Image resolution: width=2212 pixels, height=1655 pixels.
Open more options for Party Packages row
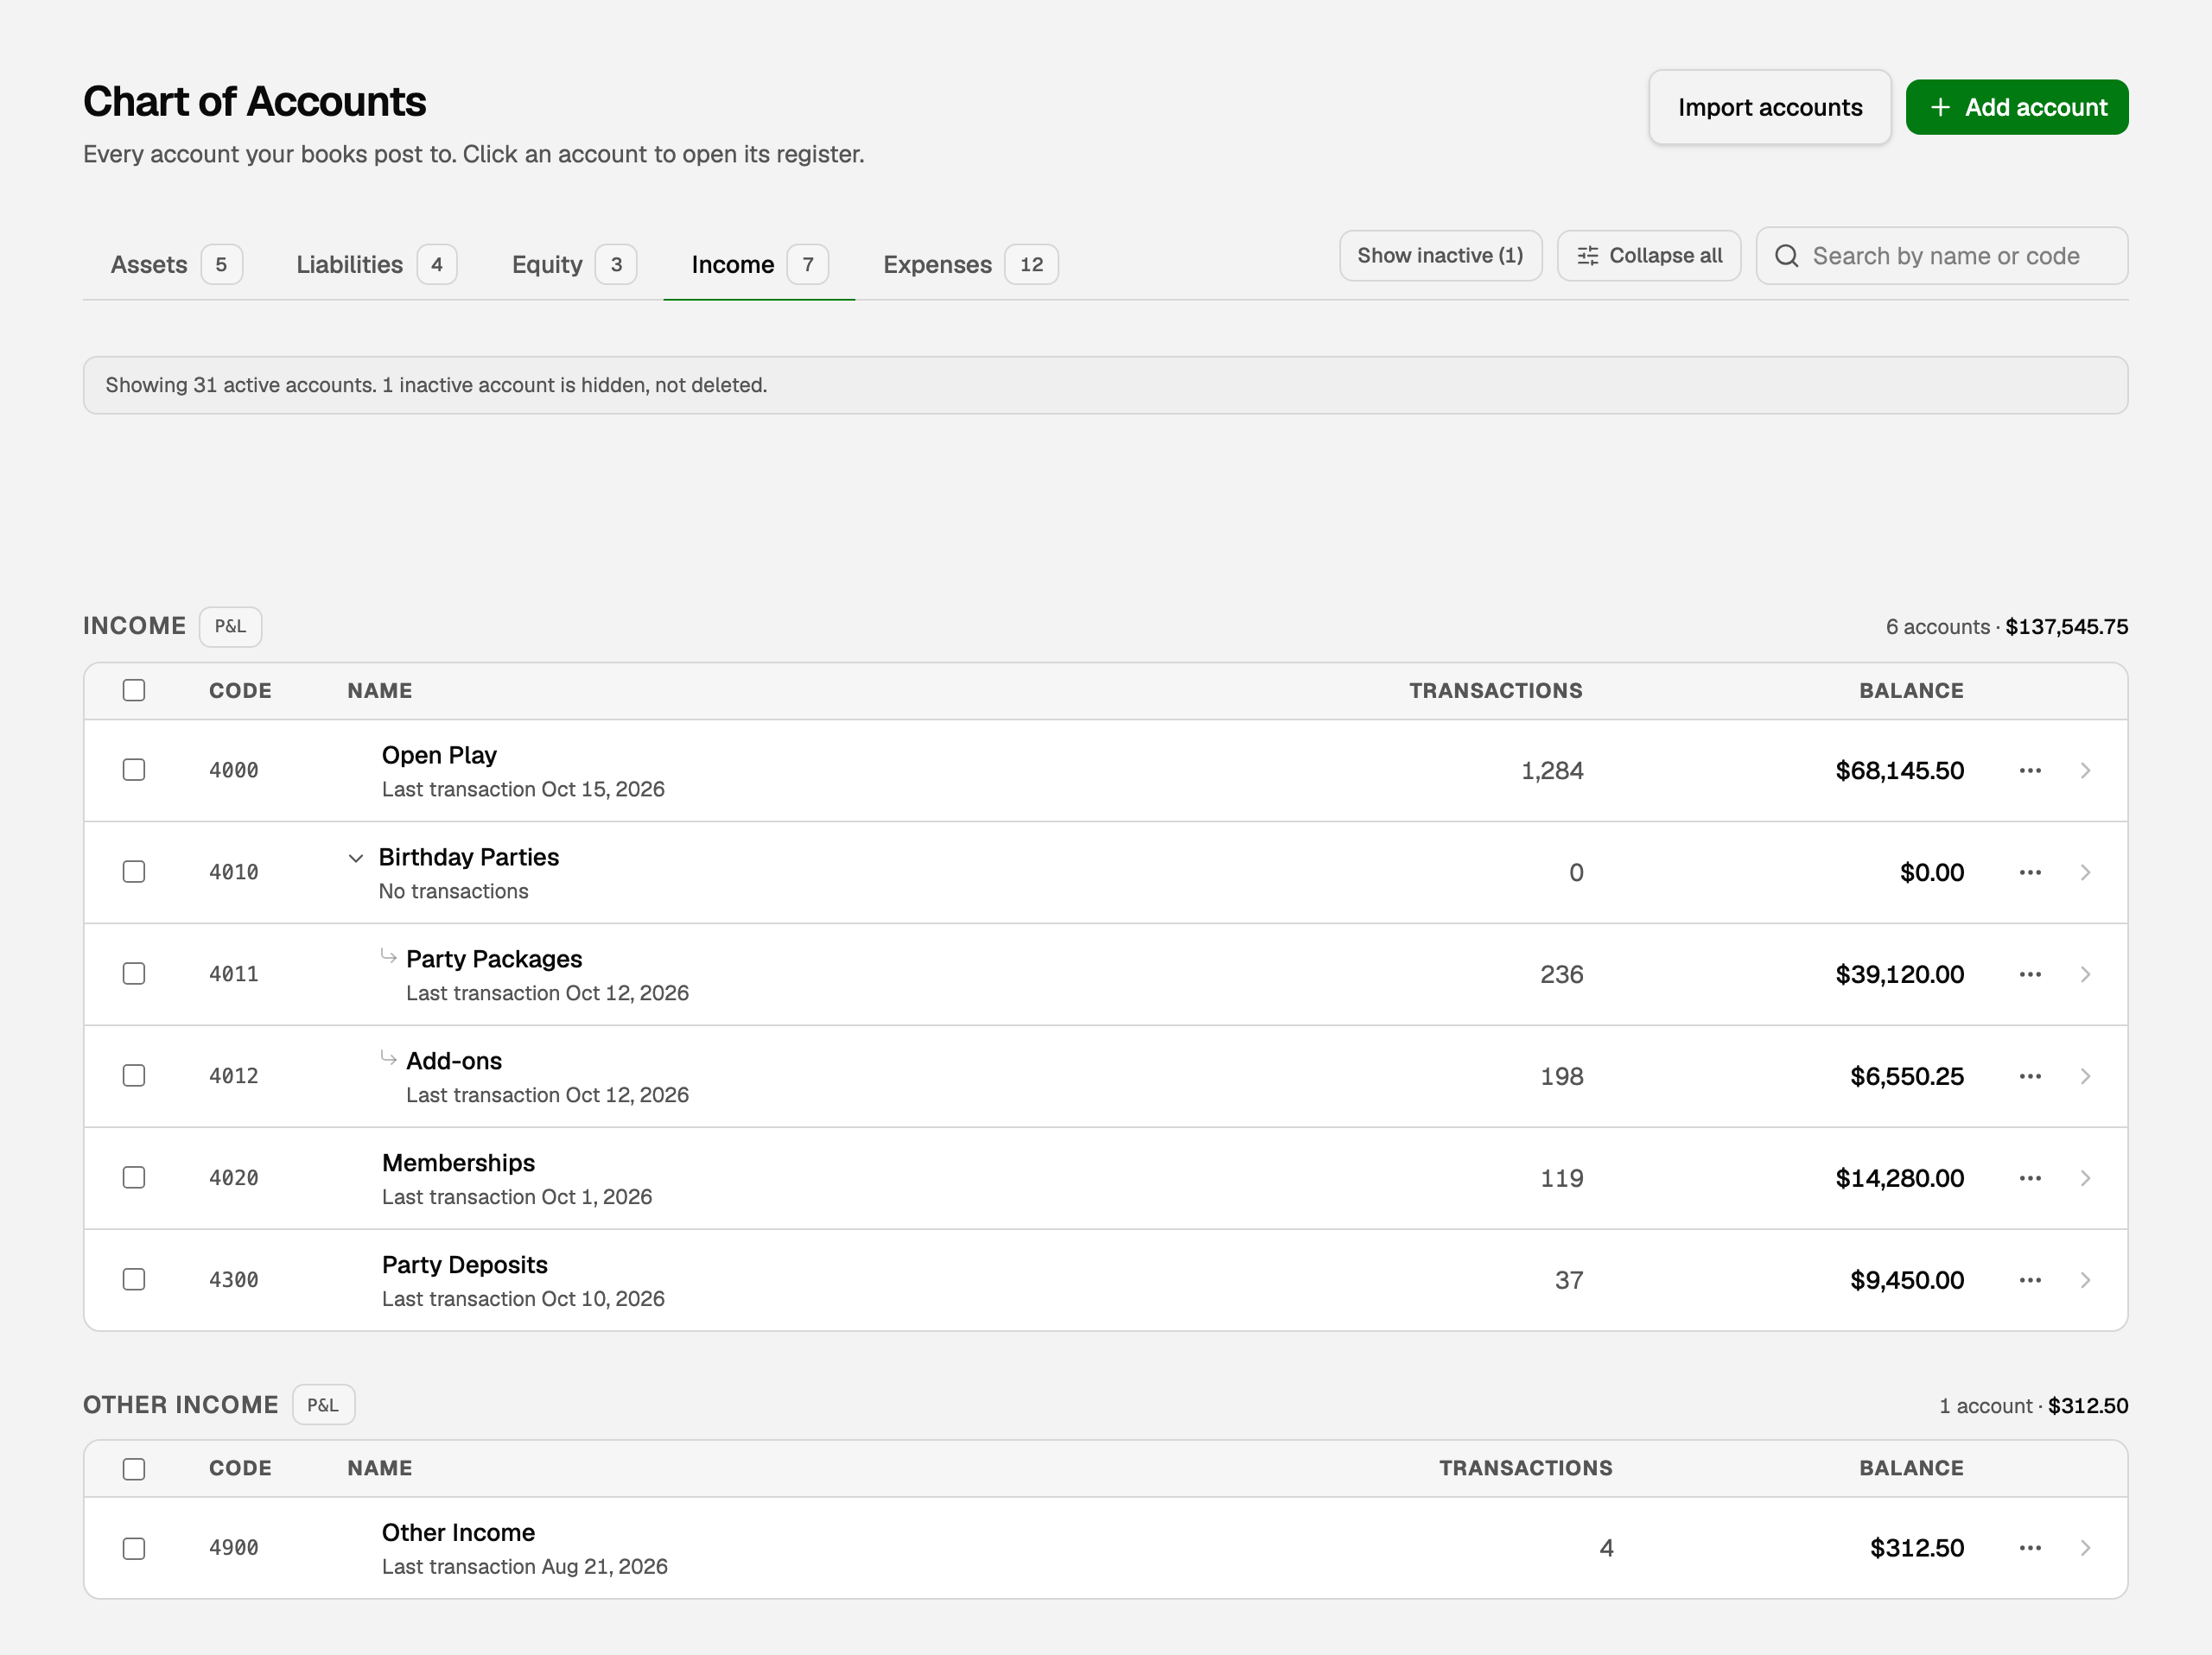click(x=2029, y=974)
